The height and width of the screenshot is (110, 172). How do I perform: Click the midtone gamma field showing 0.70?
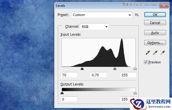[98, 75]
